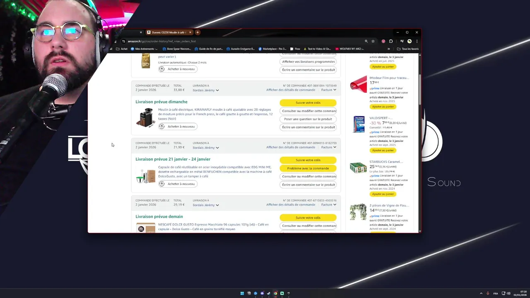Open the 'Tous les favoris' folder

pos(407,49)
